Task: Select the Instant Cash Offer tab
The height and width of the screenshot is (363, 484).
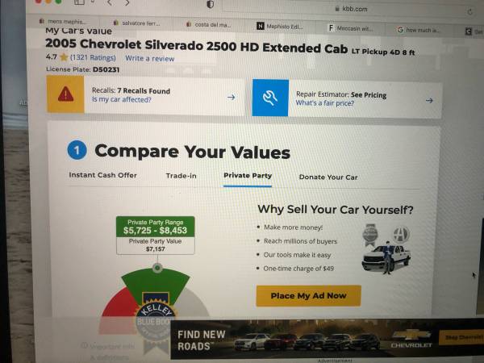Action: (102, 175)
